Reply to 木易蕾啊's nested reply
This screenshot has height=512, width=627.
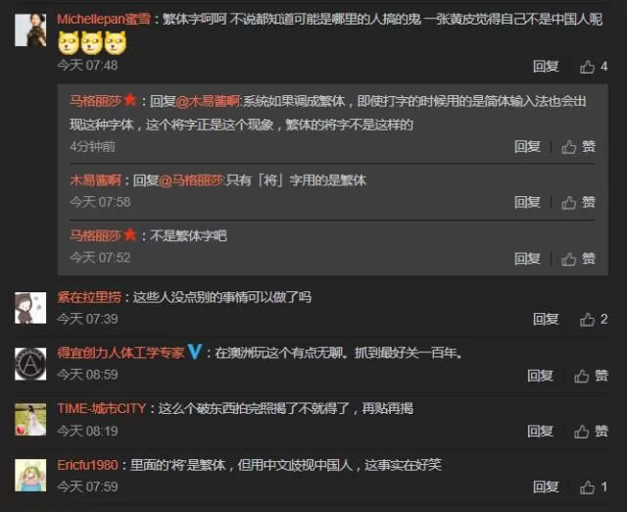527,203
